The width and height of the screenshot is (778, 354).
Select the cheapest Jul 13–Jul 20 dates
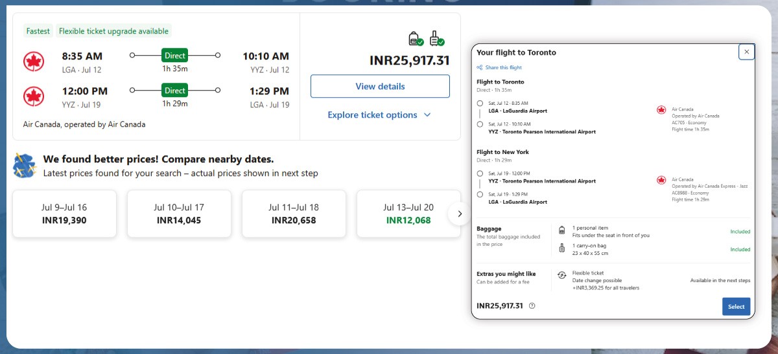(408, 214)
